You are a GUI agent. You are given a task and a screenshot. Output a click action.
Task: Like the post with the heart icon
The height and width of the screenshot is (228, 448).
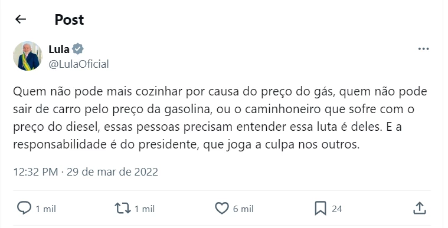tap(222, 209)
